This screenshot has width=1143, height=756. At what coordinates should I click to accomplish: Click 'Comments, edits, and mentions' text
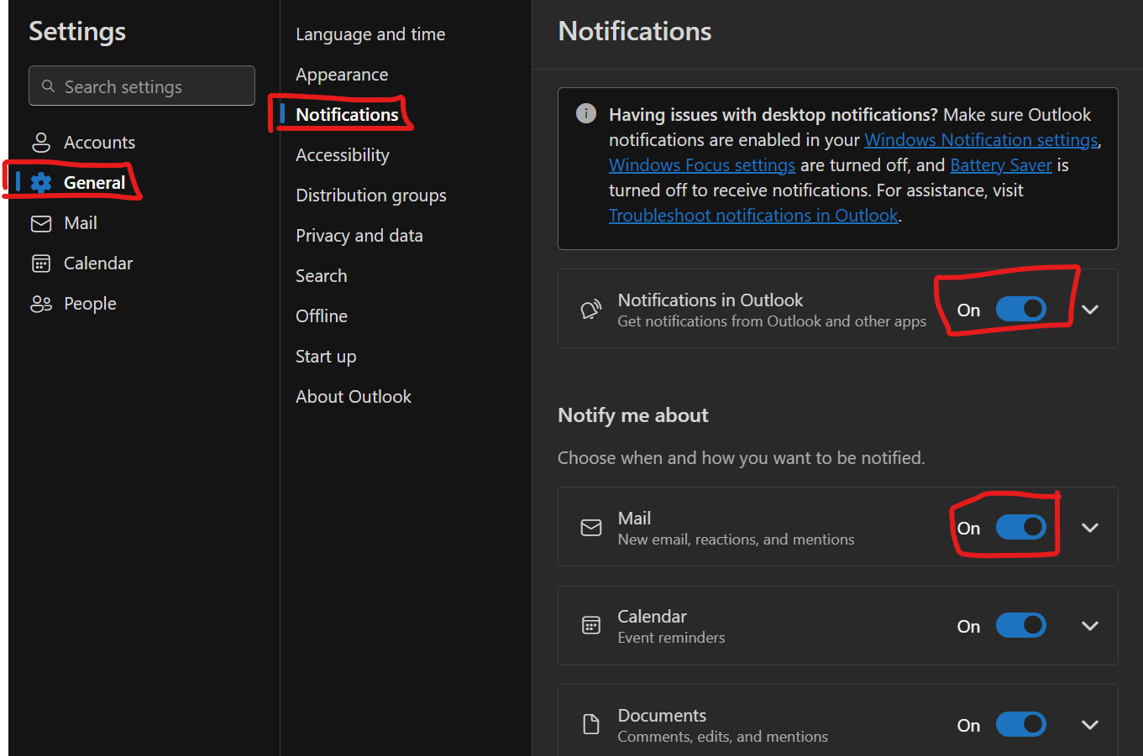pyautogui.click(x=723, y=737)
